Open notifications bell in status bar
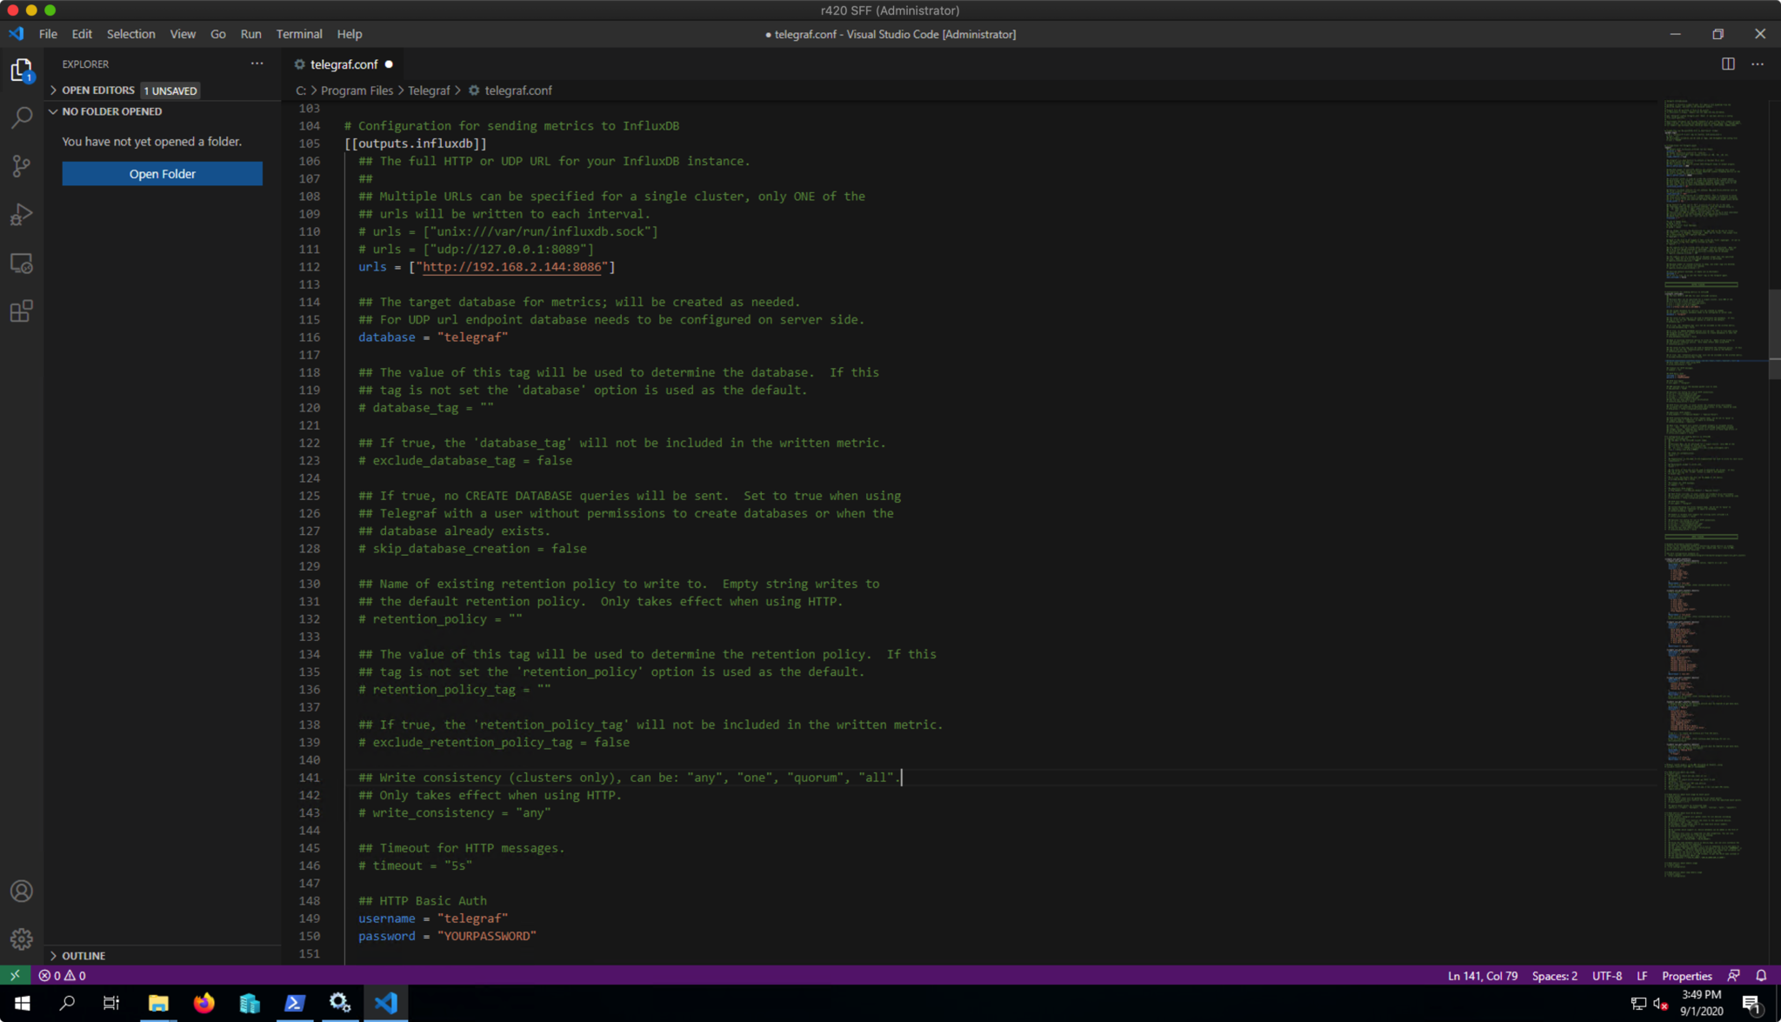The image size is (1781, 1022). click(x=1761, y=976)
